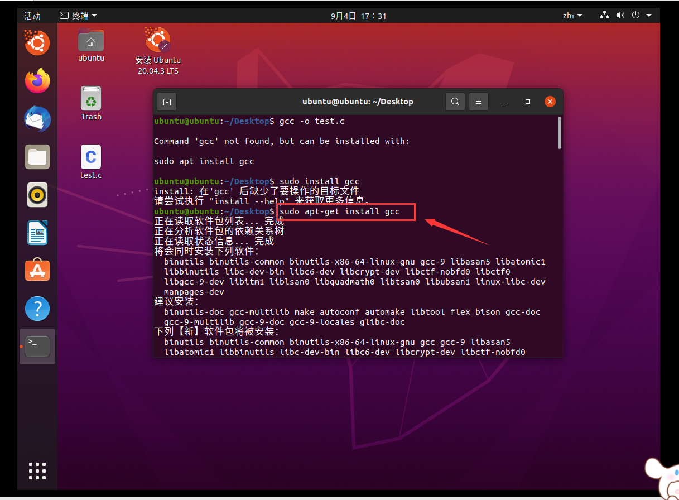The image size is (679, 500).
Task: Click the network status indicator
Action: pos(604,15)
